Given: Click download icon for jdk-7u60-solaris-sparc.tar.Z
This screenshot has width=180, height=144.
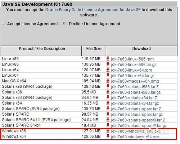Looking at the screenshot, I should pyautogui.click(x=108, y=109).
